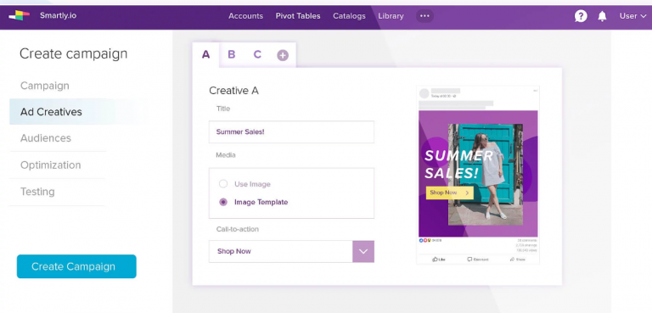The image size is (652, 313).
Task: Open Pivot Tables in top navigation
Action: click(x=298, y=16)
